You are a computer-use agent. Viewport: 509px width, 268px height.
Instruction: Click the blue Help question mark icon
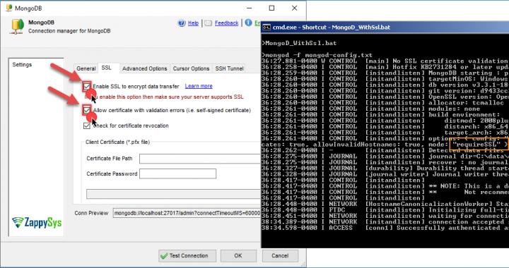tap(182, 23)
